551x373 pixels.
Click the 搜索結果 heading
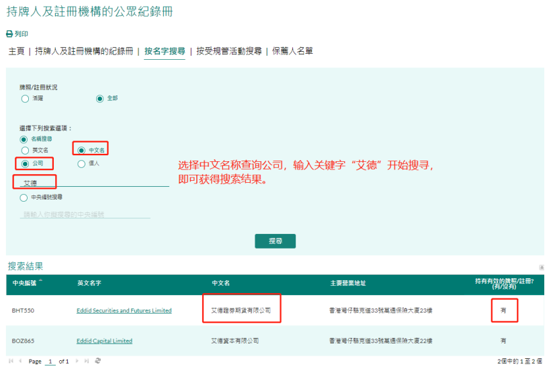[26, 266]
